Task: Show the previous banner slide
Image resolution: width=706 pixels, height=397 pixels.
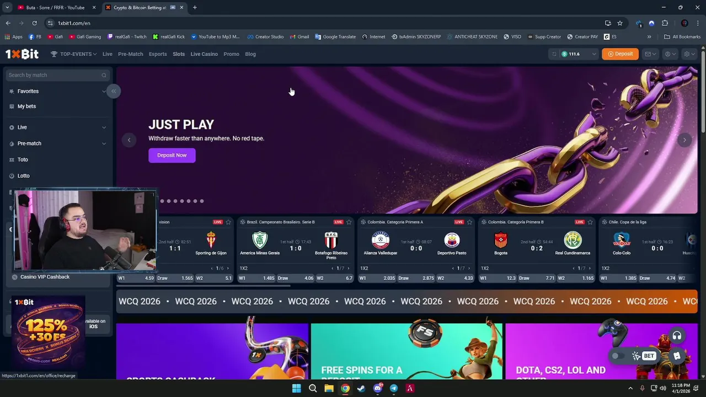Action: [x=129, y=140]
